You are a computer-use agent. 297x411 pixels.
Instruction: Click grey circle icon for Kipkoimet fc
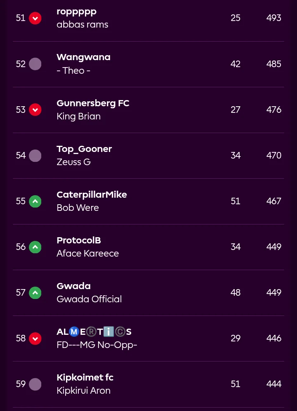click(35, 384)
